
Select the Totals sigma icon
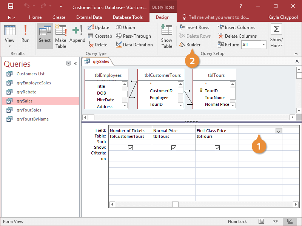(276, 28)
